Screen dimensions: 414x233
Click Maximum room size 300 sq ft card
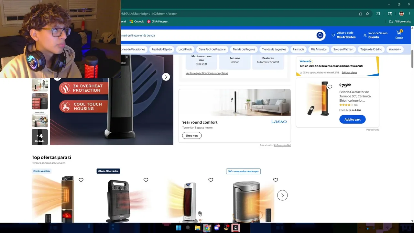pyautogui.click(x=201, y=61)
